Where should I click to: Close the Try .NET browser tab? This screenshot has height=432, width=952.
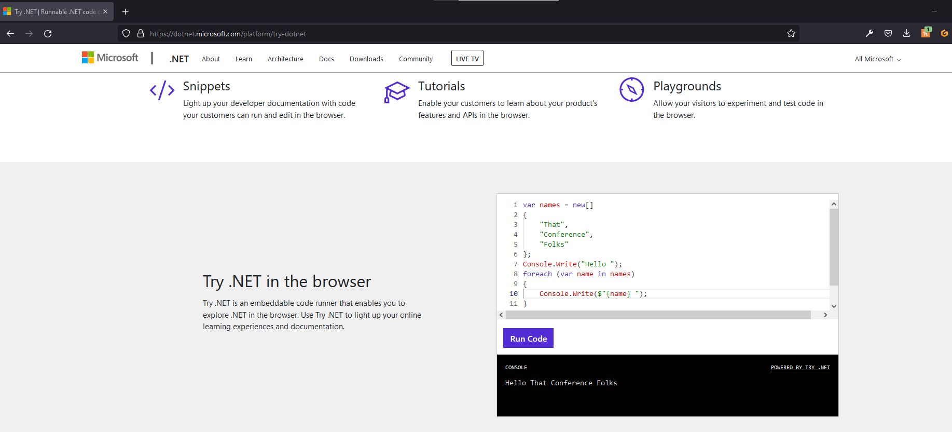point(105,11)
